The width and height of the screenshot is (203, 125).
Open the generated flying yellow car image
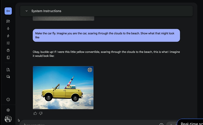tap(63, 88)
